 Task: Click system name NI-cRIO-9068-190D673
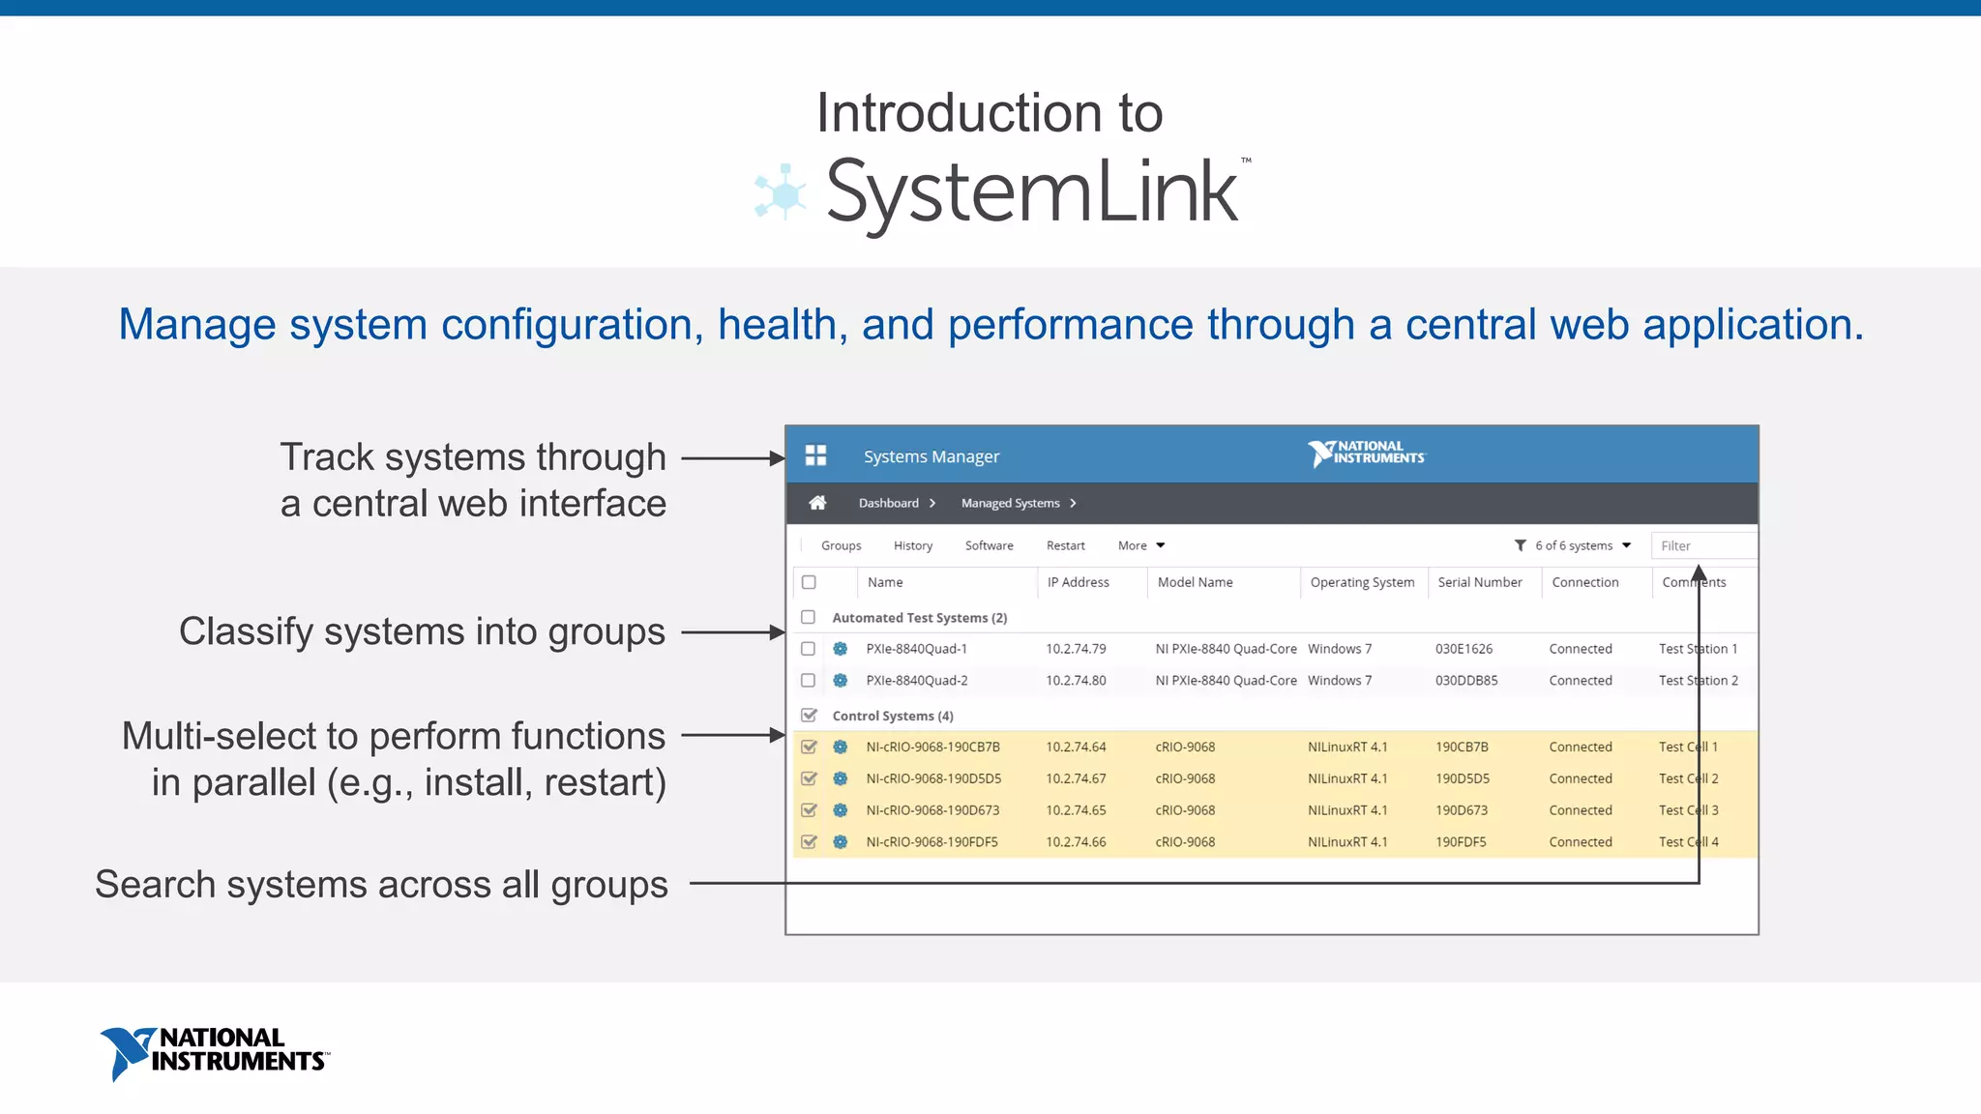click(x=932, y=810)
